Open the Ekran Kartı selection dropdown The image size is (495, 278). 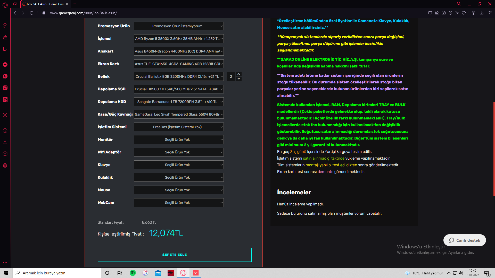(179, 64)
